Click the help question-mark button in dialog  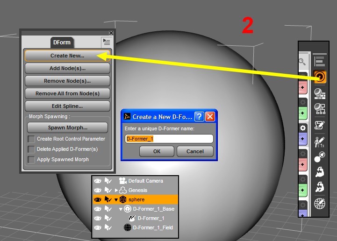tap(199, 117)
